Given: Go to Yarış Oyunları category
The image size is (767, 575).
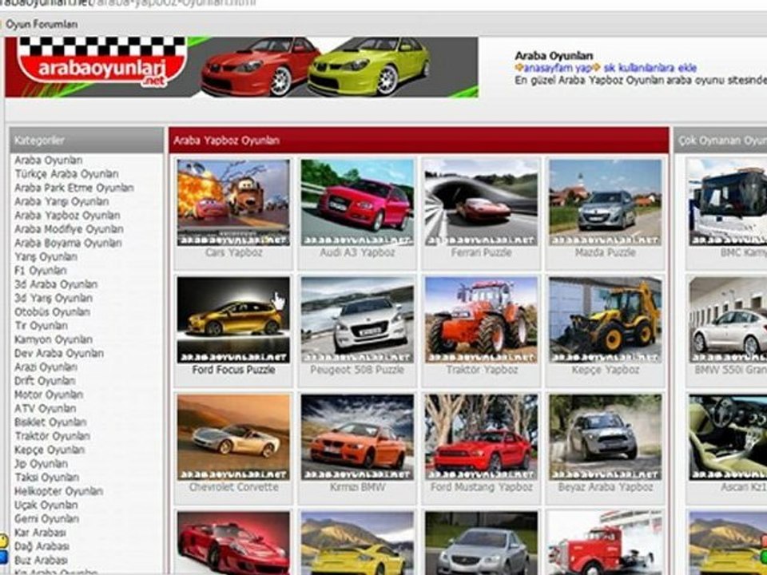Looking at the screenshot, I should tap(46, 256).
